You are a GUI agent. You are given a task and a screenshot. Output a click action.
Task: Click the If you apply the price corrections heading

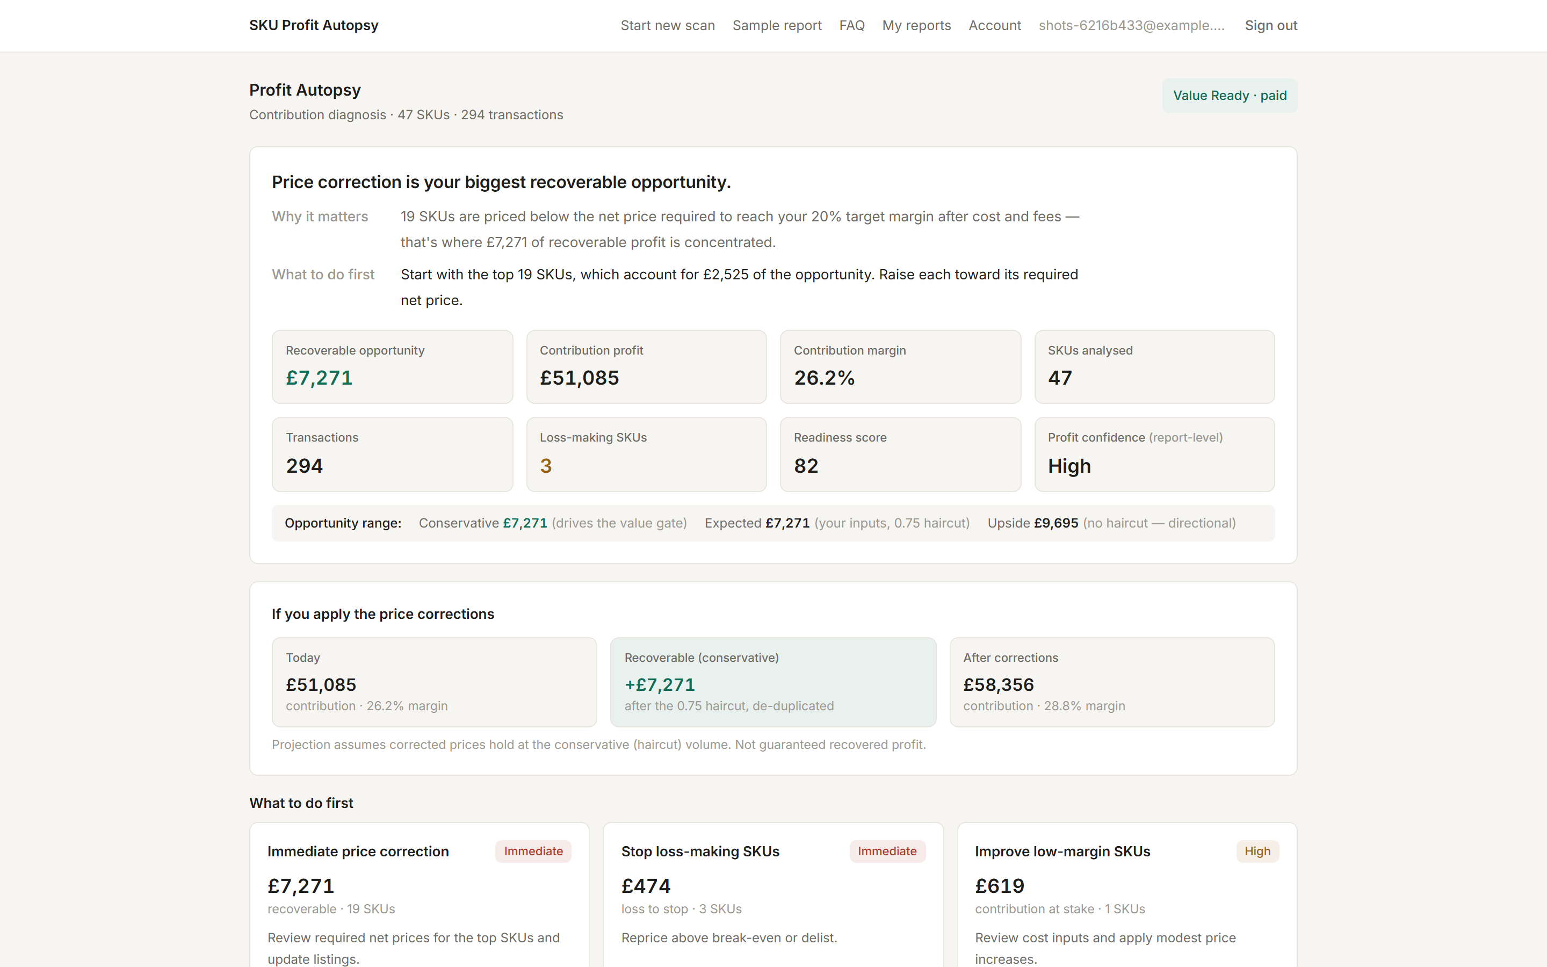pos(382,614)
